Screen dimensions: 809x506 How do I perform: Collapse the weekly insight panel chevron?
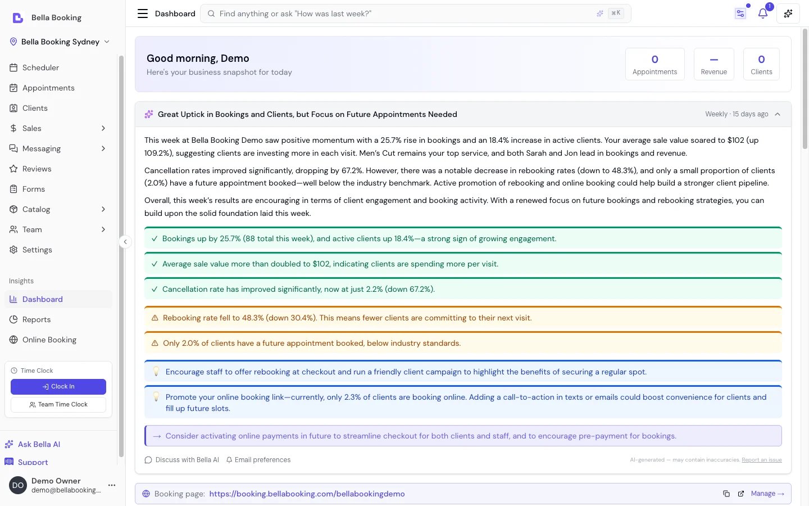pyautogui.click(x=778, y=114)
